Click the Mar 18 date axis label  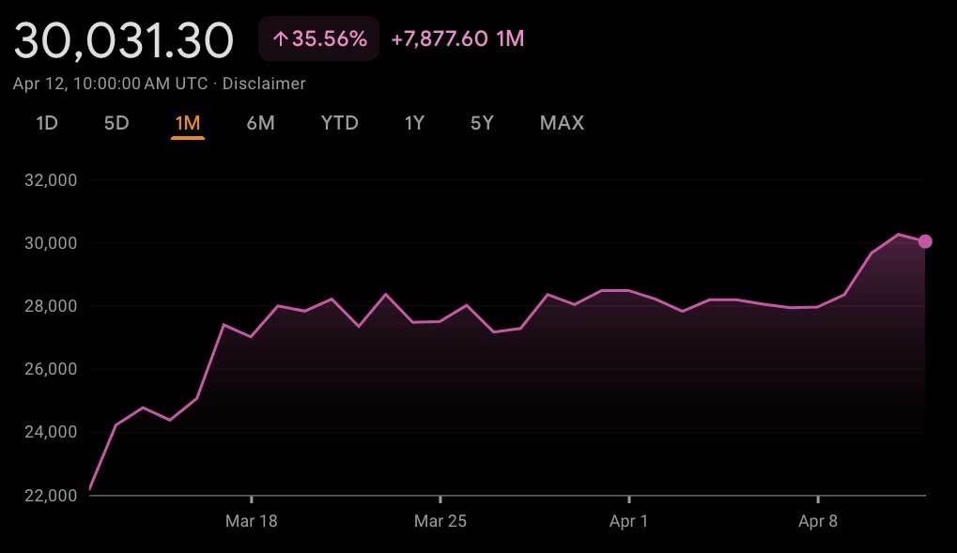pos(252,521)
